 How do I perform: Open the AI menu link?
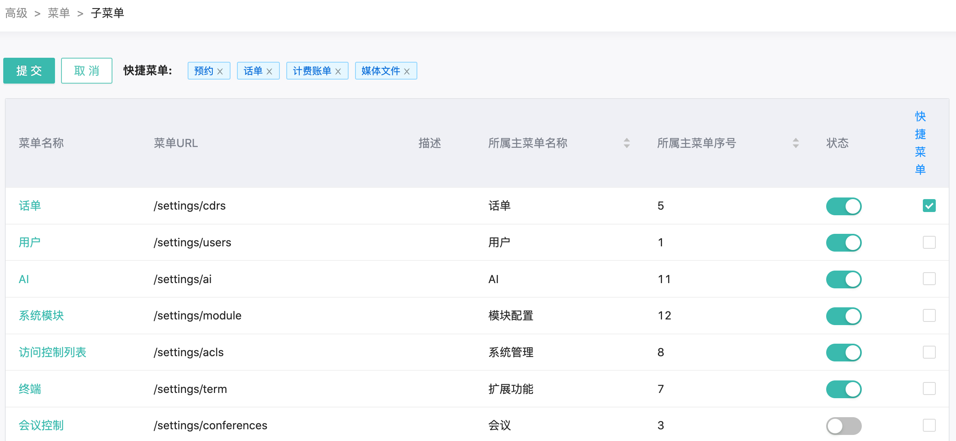pos(24,279)
